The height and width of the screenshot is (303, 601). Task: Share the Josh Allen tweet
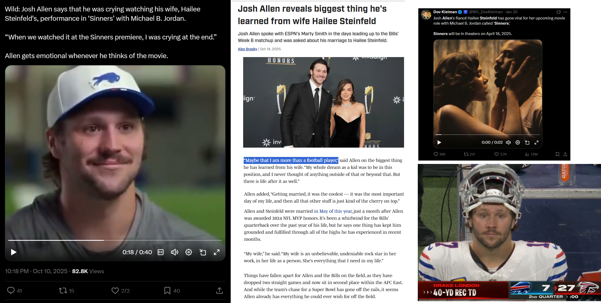[220, 290]
